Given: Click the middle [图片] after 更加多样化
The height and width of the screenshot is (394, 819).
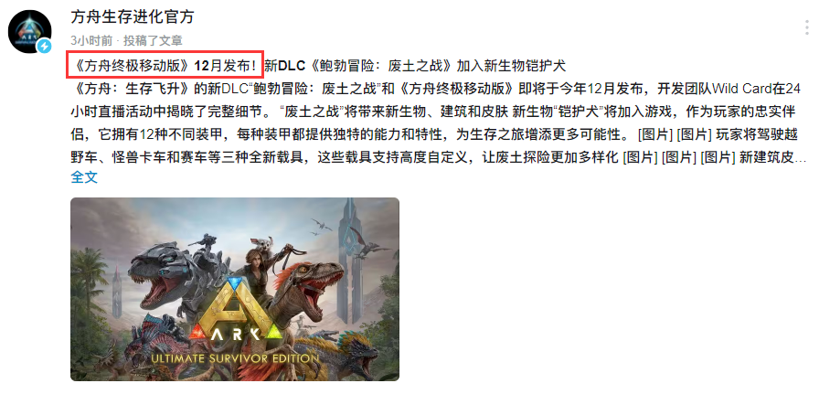Looking at the screenshot, I should (x=679, y=156).
